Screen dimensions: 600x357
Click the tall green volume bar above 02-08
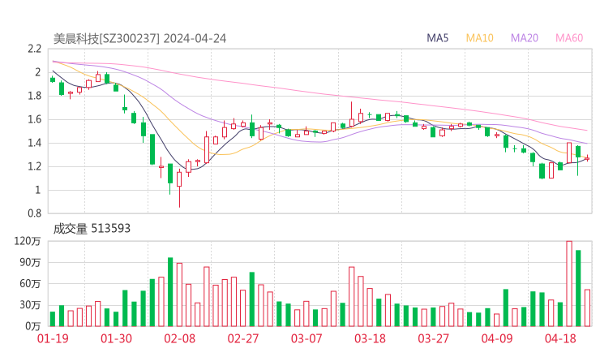pos(170,291)
